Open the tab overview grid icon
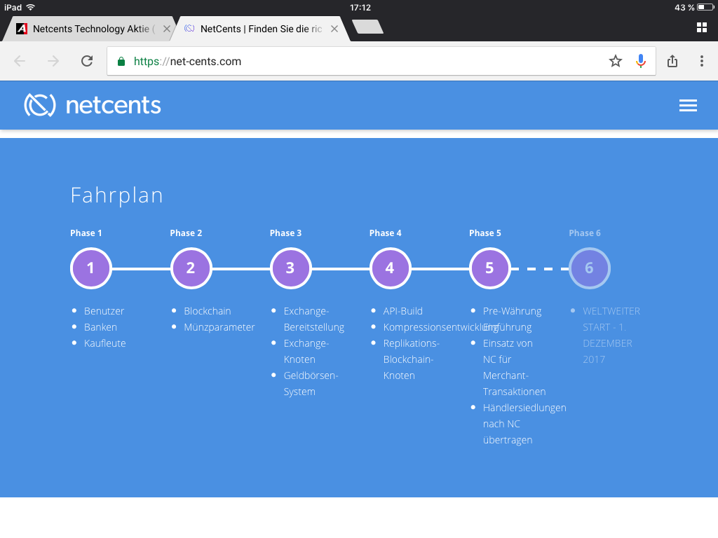Screen dimensions: 718x538 pyautogui.click(x=700, y=27)
